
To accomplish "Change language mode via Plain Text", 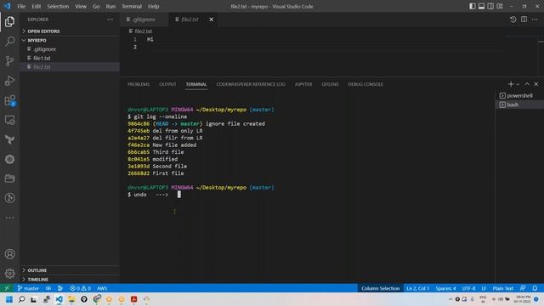I will pyautogui.click(x=502, y=288).
